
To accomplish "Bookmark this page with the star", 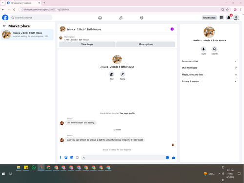I will [227, 10].
